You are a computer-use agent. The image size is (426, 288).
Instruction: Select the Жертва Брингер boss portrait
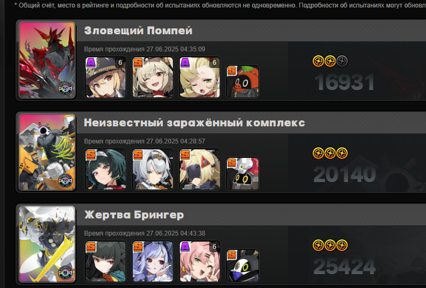click(x=47, y=244)
